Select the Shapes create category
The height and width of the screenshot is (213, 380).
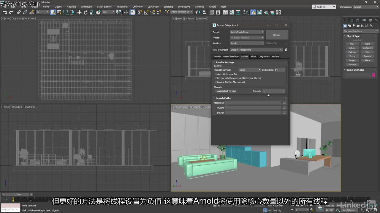(349, 26)
